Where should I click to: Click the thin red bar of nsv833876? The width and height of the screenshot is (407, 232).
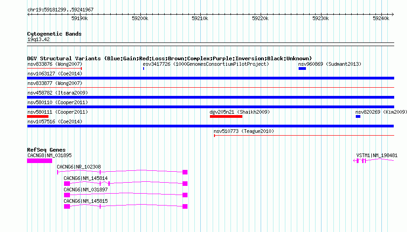(x=54, y=69)
